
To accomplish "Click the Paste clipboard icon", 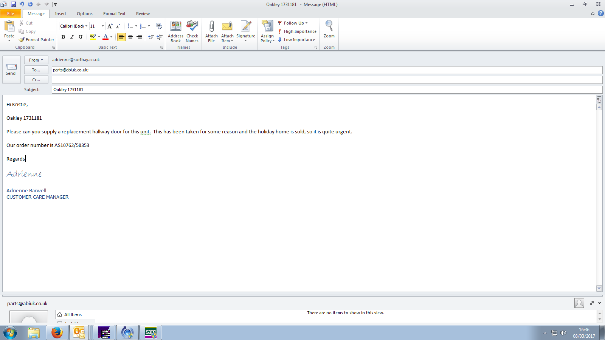I will coord(9,26).
